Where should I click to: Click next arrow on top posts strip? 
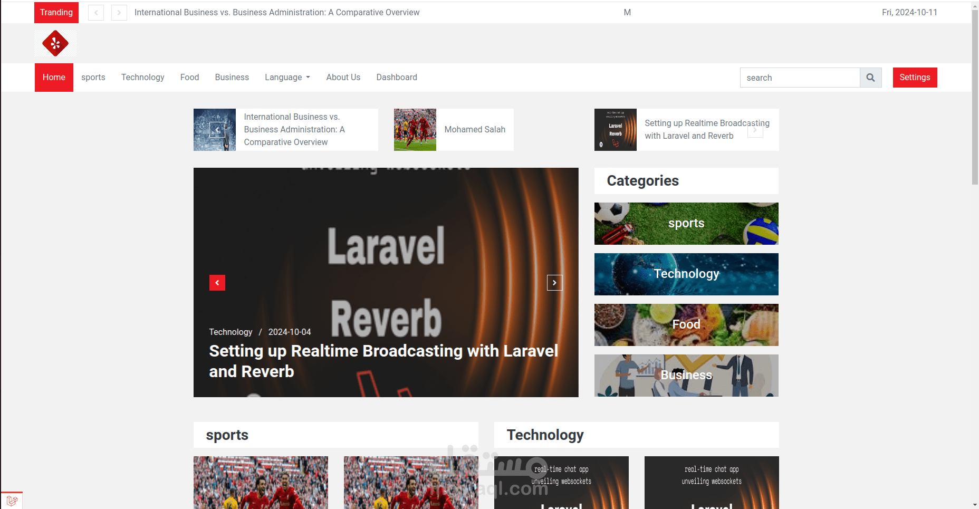pos(755,130)
